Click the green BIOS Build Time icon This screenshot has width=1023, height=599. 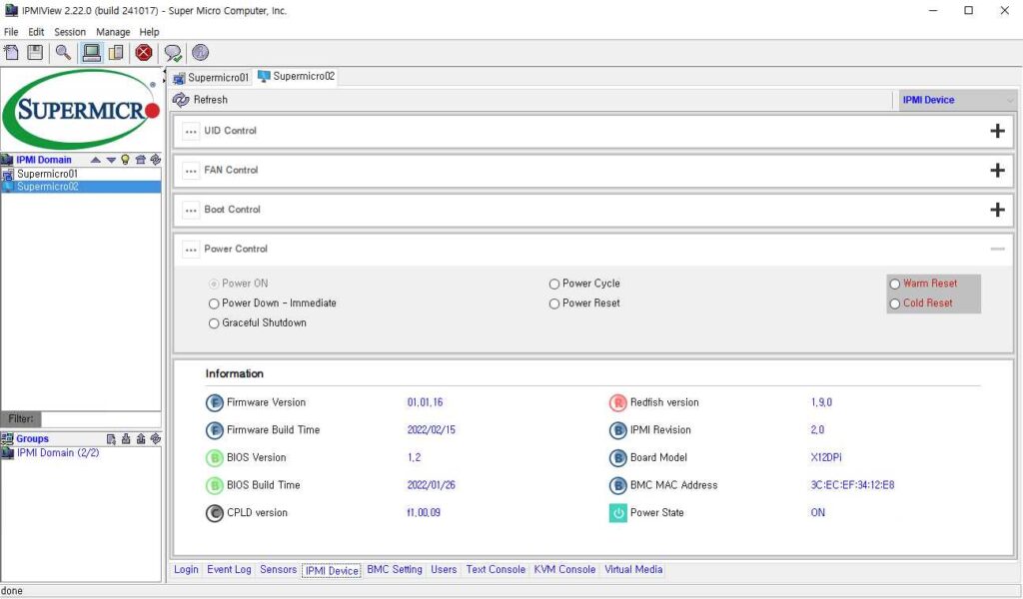(x=215, y=485)
